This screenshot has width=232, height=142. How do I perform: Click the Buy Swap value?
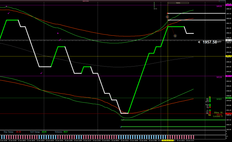18,132
